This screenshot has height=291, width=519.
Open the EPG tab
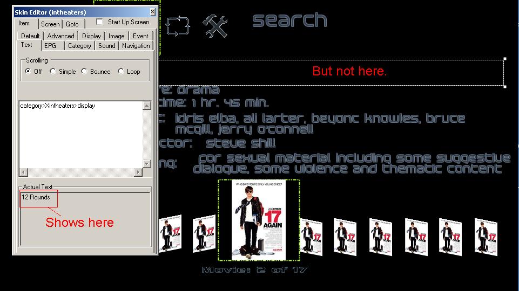(x=50, y=46)
